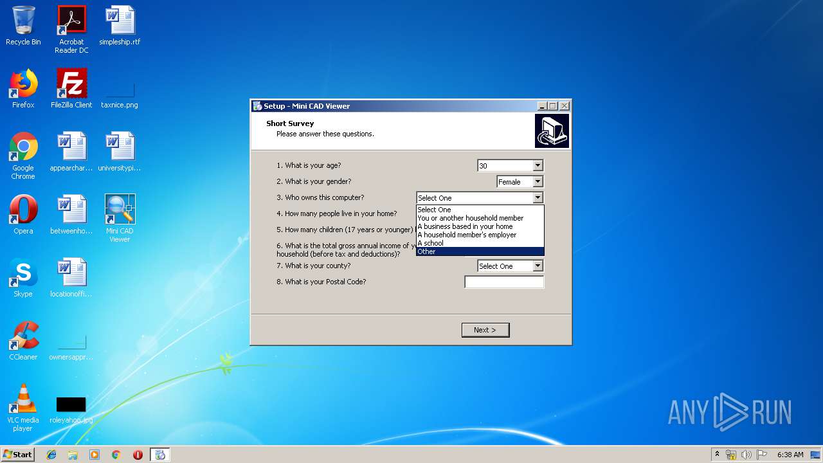Select Mini CAD Viewer desktop shortcut
The image size is (823, 463).
[x=120, y=219]
